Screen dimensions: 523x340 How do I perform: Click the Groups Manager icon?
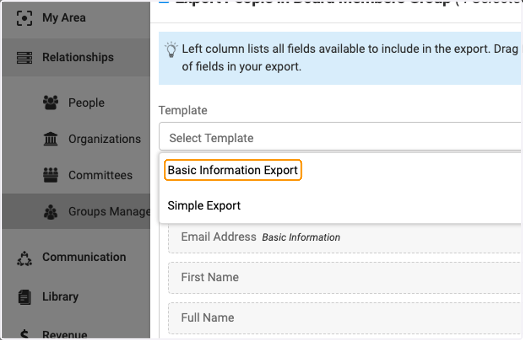tap(51, 212)
